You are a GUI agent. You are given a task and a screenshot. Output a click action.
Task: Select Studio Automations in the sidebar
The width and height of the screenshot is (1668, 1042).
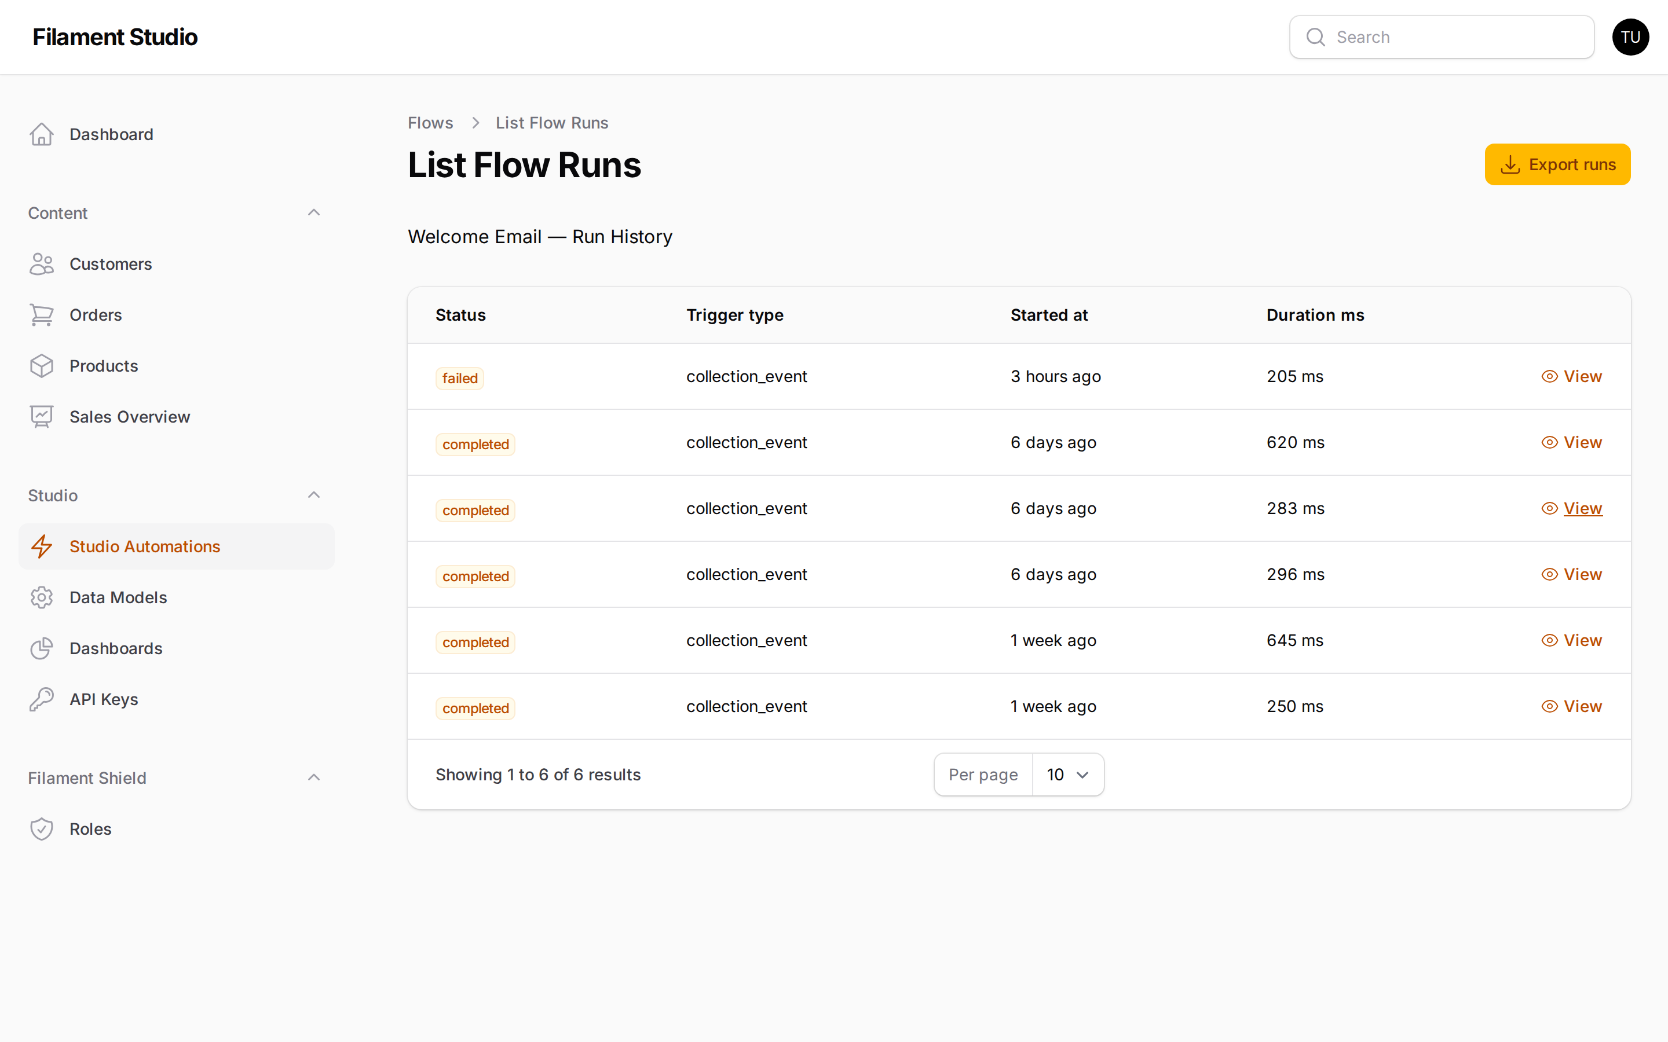(x=177, y=546)
